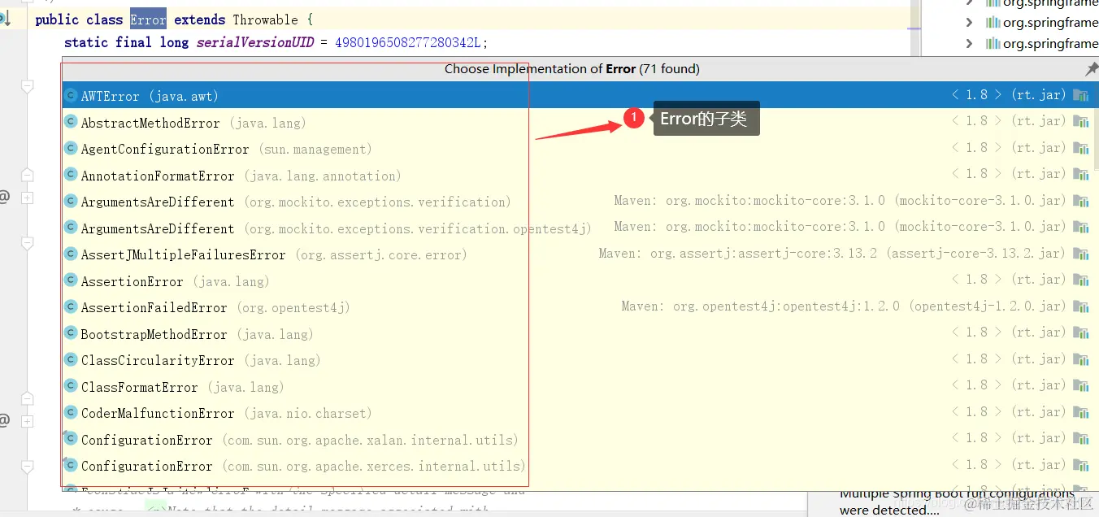
Task: Click the serialVersionUID field name
Action: pyautogui.click(x=255, y=42)
